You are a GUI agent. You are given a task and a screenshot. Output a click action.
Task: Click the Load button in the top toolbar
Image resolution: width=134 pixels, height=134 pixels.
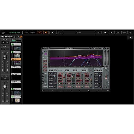(x=118, y=33)
